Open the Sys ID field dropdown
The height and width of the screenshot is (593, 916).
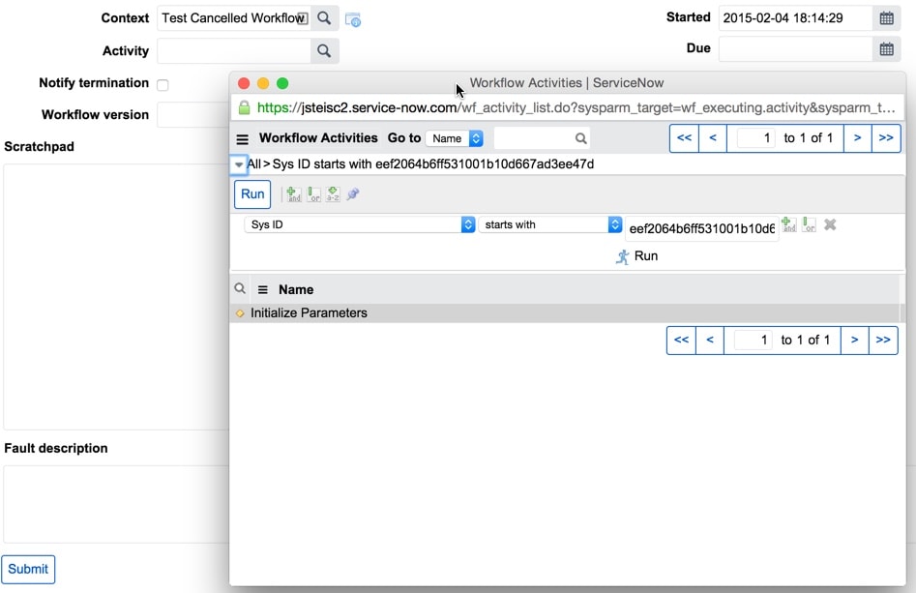click(467, 223)
